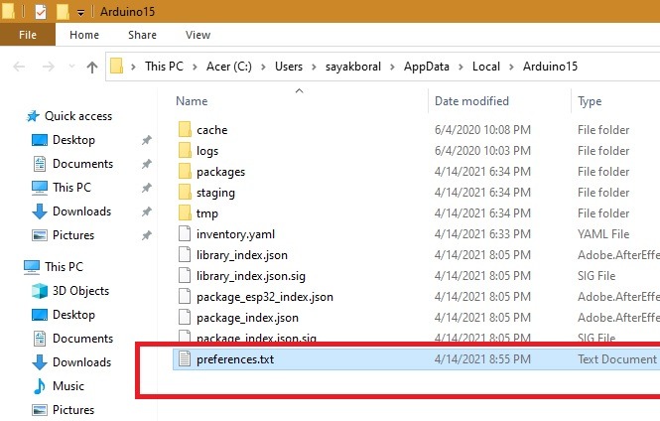Expand the chevron after This PC breadcrumb

point(195,67)
